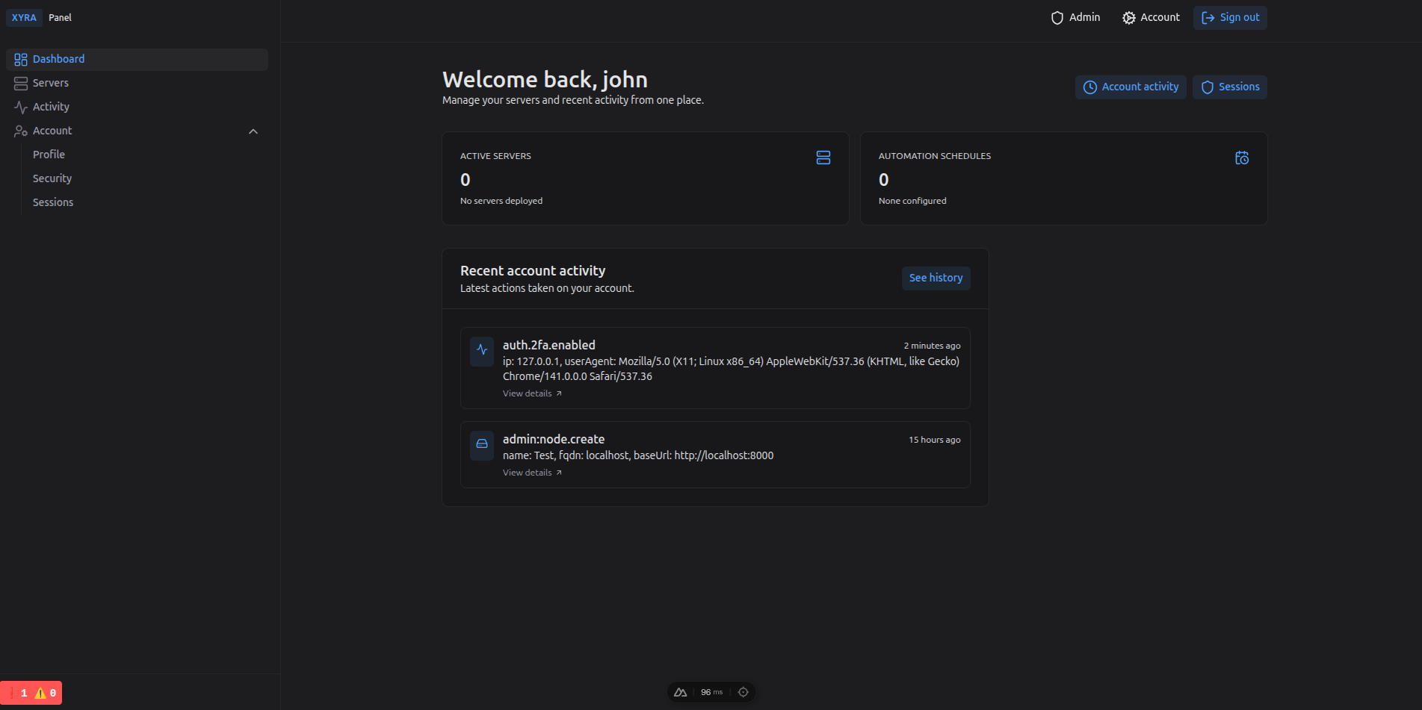
Task: Click the Automation Schedules calendar icon
Action: click(1241, 158)
